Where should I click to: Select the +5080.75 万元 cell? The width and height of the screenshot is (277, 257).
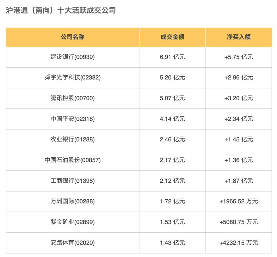[x=239, y=222]
